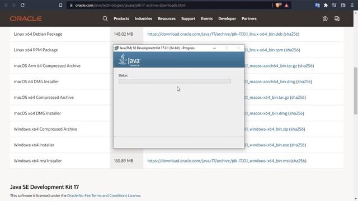Screen dimensions: 358x201
Task: Select the 'Linux x64 Debian Package' cell
Action: (x=60, y=34)
